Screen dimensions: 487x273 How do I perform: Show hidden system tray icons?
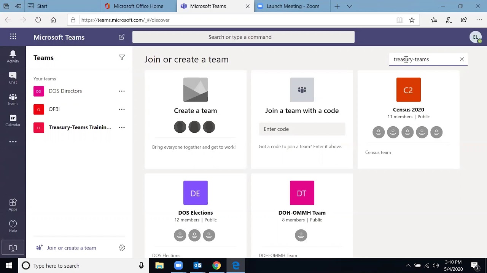click(x=408, y=266)
